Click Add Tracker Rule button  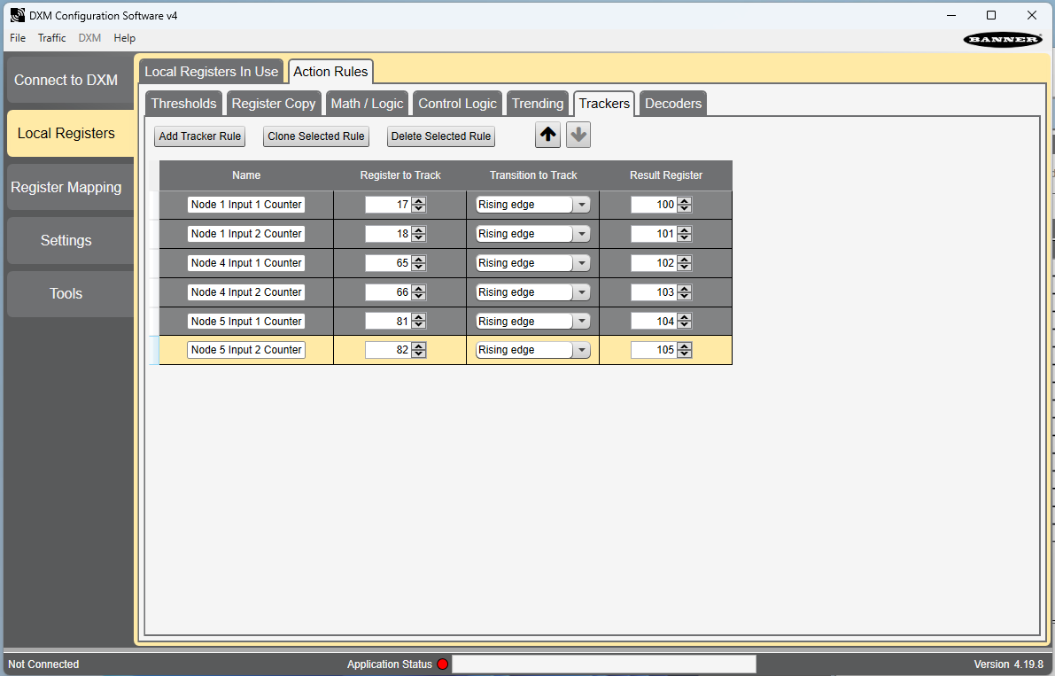tap(200, 136)
